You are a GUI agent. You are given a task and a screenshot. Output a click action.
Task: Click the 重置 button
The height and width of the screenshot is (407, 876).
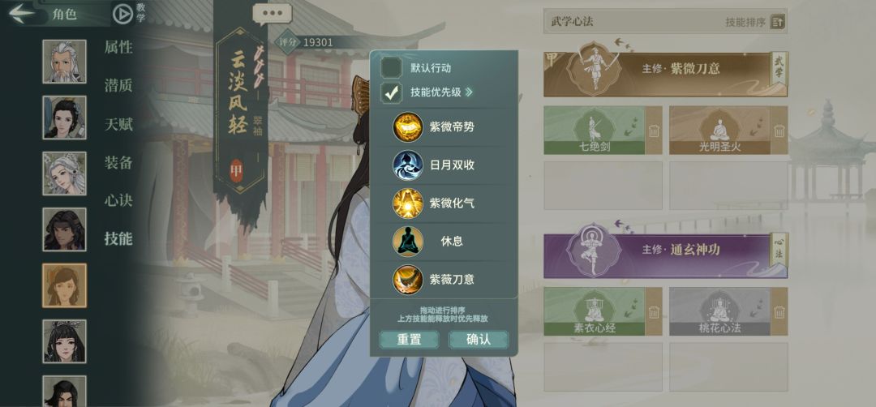tap(409, 340)
